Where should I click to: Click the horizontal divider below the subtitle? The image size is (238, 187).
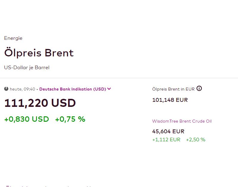(119, 78)
